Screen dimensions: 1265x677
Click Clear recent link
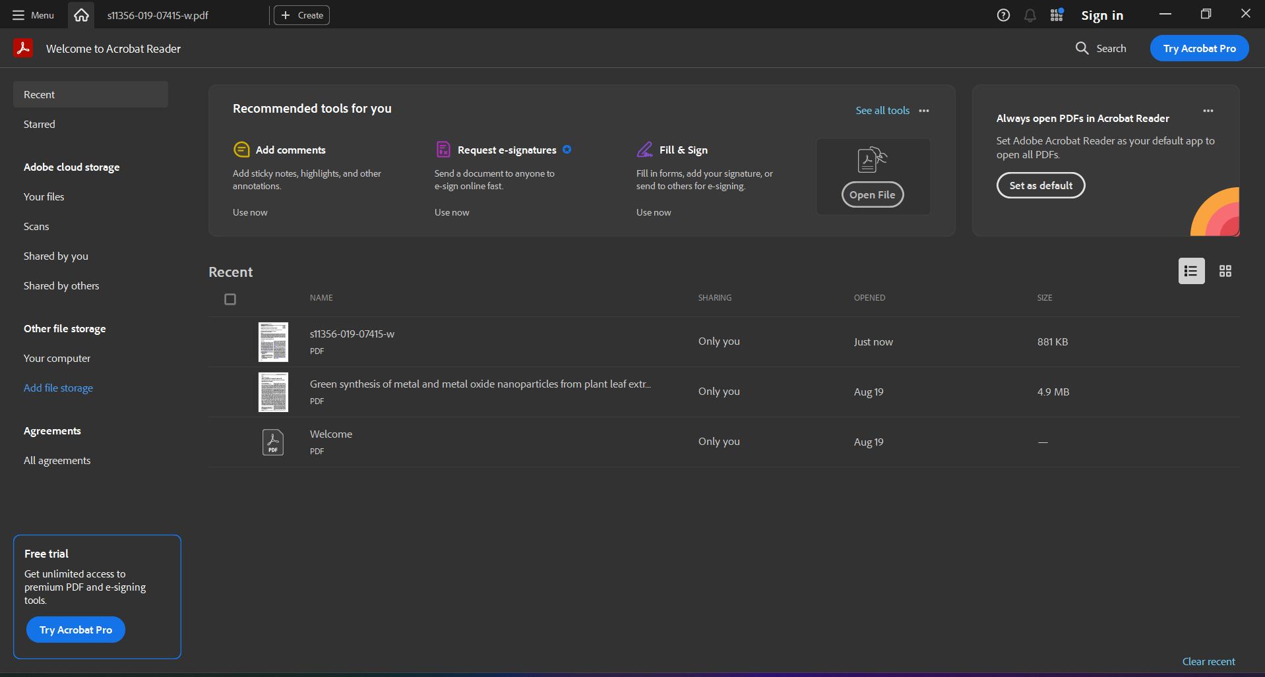pos(1208,661)
